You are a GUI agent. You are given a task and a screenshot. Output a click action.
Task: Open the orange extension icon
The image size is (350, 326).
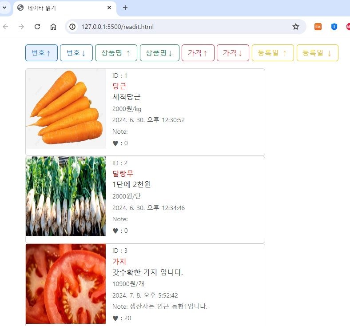click(318, 27)
